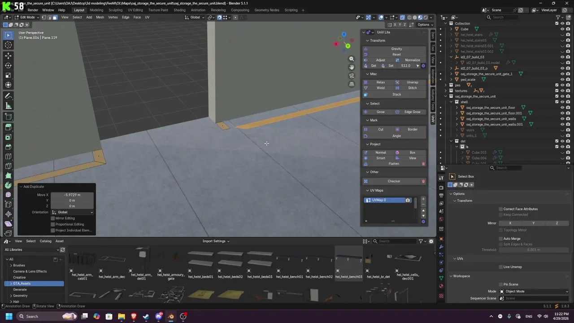
Task: Click the Edge Grow button
Action: [x=410, y=112]
